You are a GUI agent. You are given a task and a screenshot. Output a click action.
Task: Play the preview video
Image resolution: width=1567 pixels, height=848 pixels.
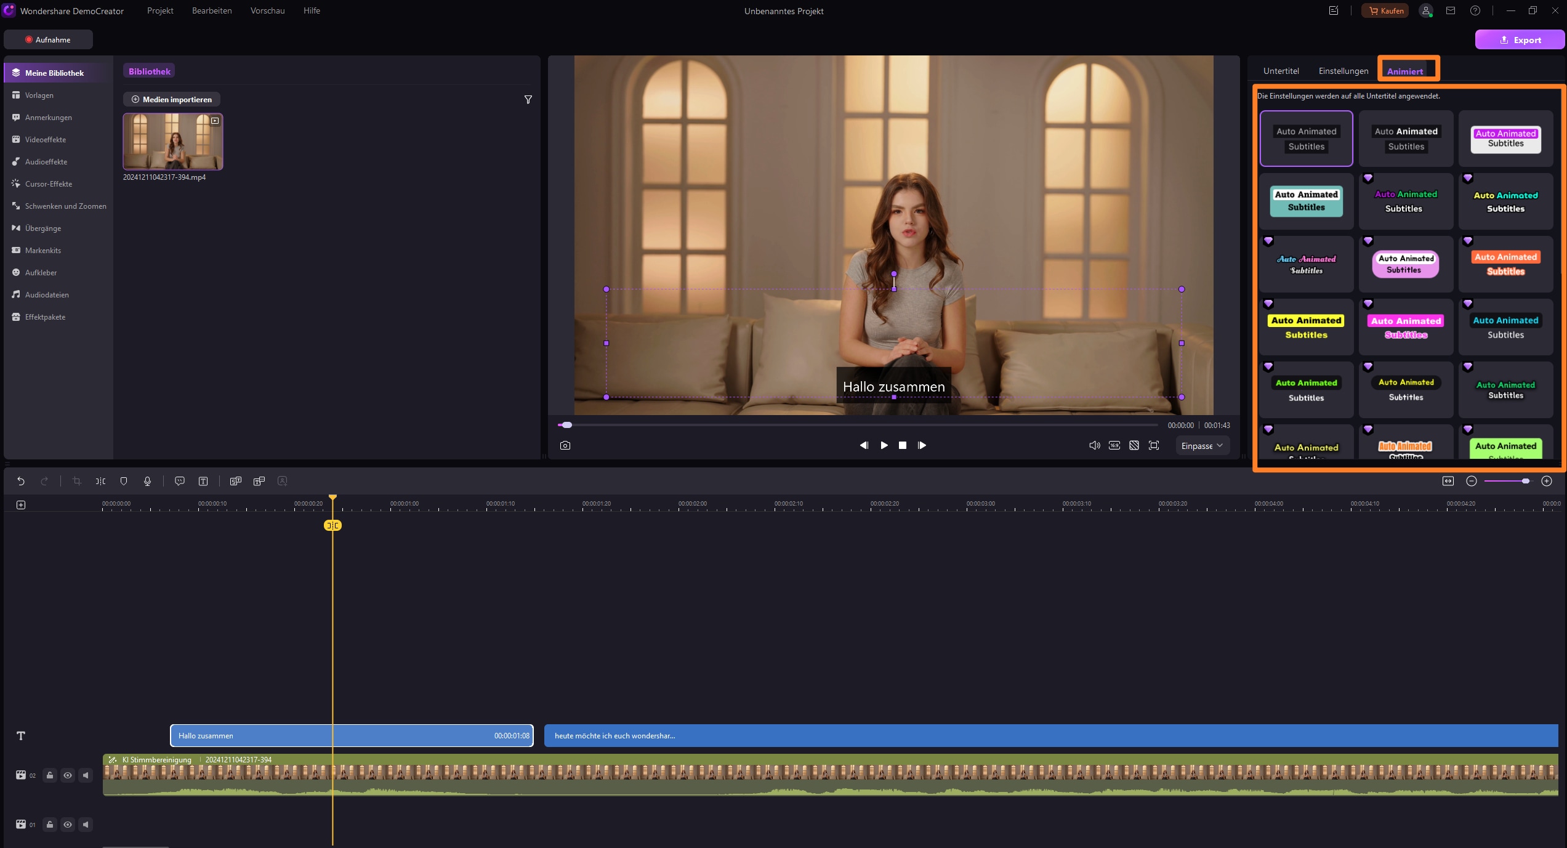884,445
